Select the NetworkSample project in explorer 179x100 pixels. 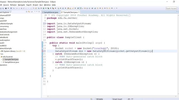coord(6,48)
